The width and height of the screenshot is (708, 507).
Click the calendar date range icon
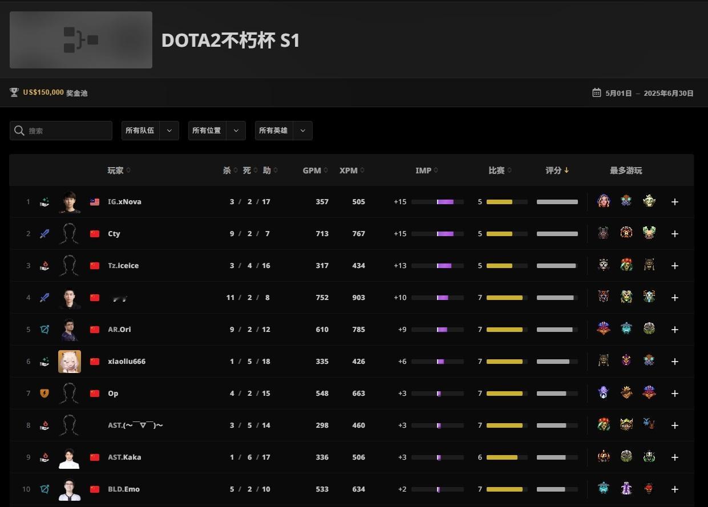[597, 92]
